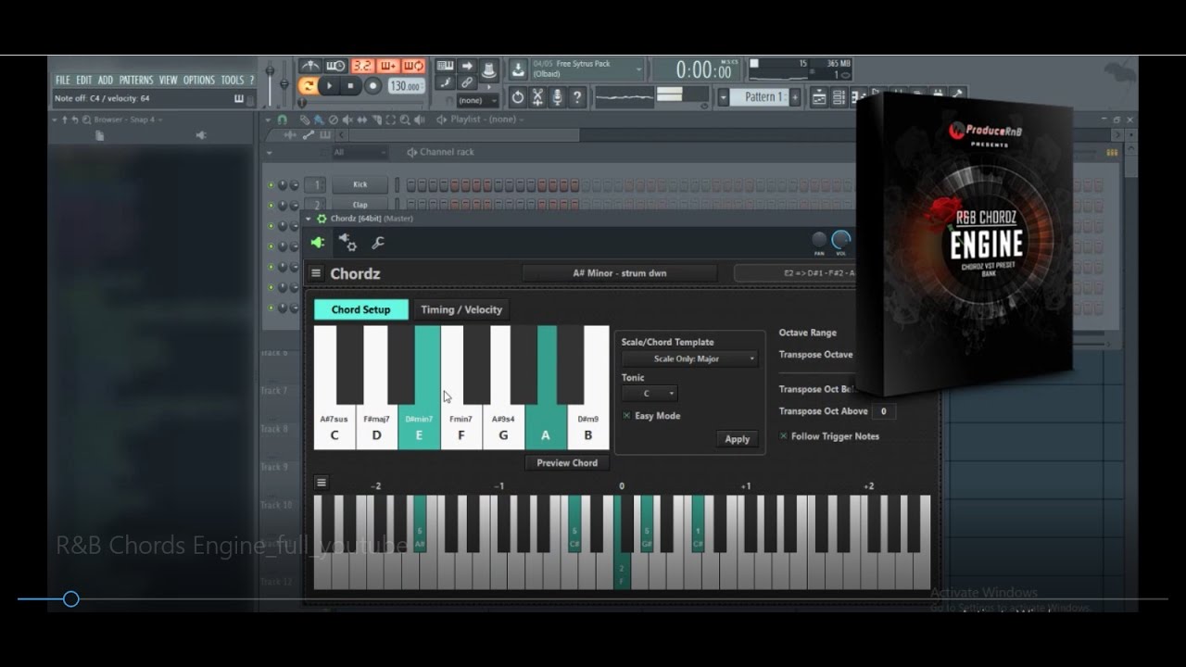The height and width of the screenshot is (667, 1186).
Task: Open the Scale Only: Major dropdown
Action: click(x=690, y=359)
